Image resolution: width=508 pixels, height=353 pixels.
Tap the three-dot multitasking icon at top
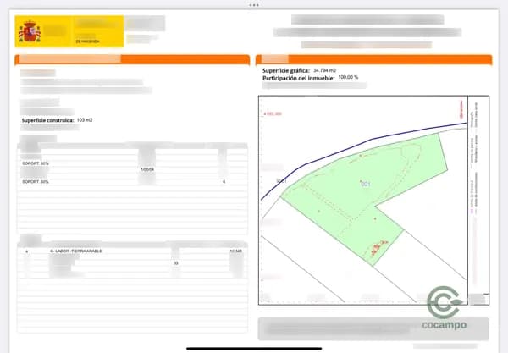tap(253, 4)
